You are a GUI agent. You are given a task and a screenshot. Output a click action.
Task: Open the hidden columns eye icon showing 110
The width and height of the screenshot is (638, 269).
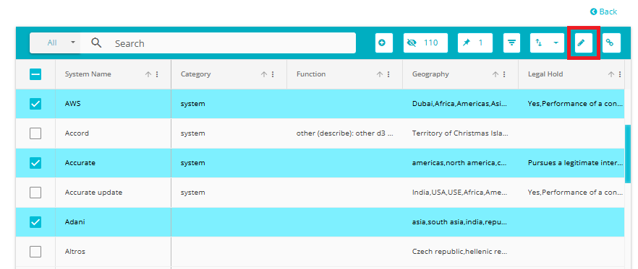pos(425,43)
